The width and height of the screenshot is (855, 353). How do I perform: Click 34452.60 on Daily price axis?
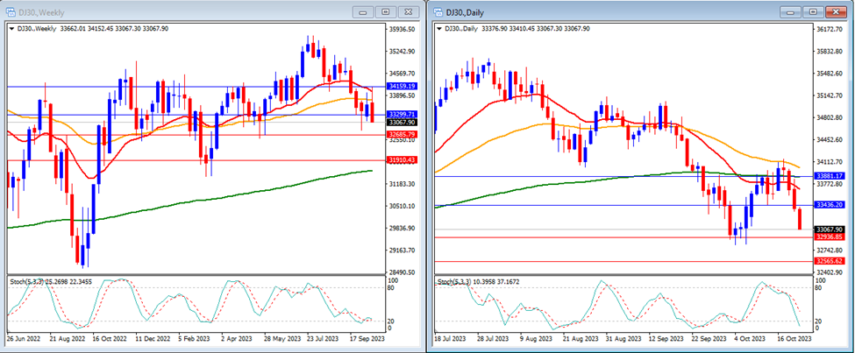point(831,139)
